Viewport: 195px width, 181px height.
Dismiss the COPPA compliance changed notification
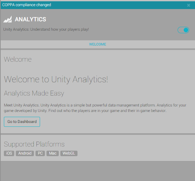coord(189,5)
